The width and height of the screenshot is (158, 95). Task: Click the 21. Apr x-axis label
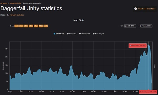[x=135, y=92]
